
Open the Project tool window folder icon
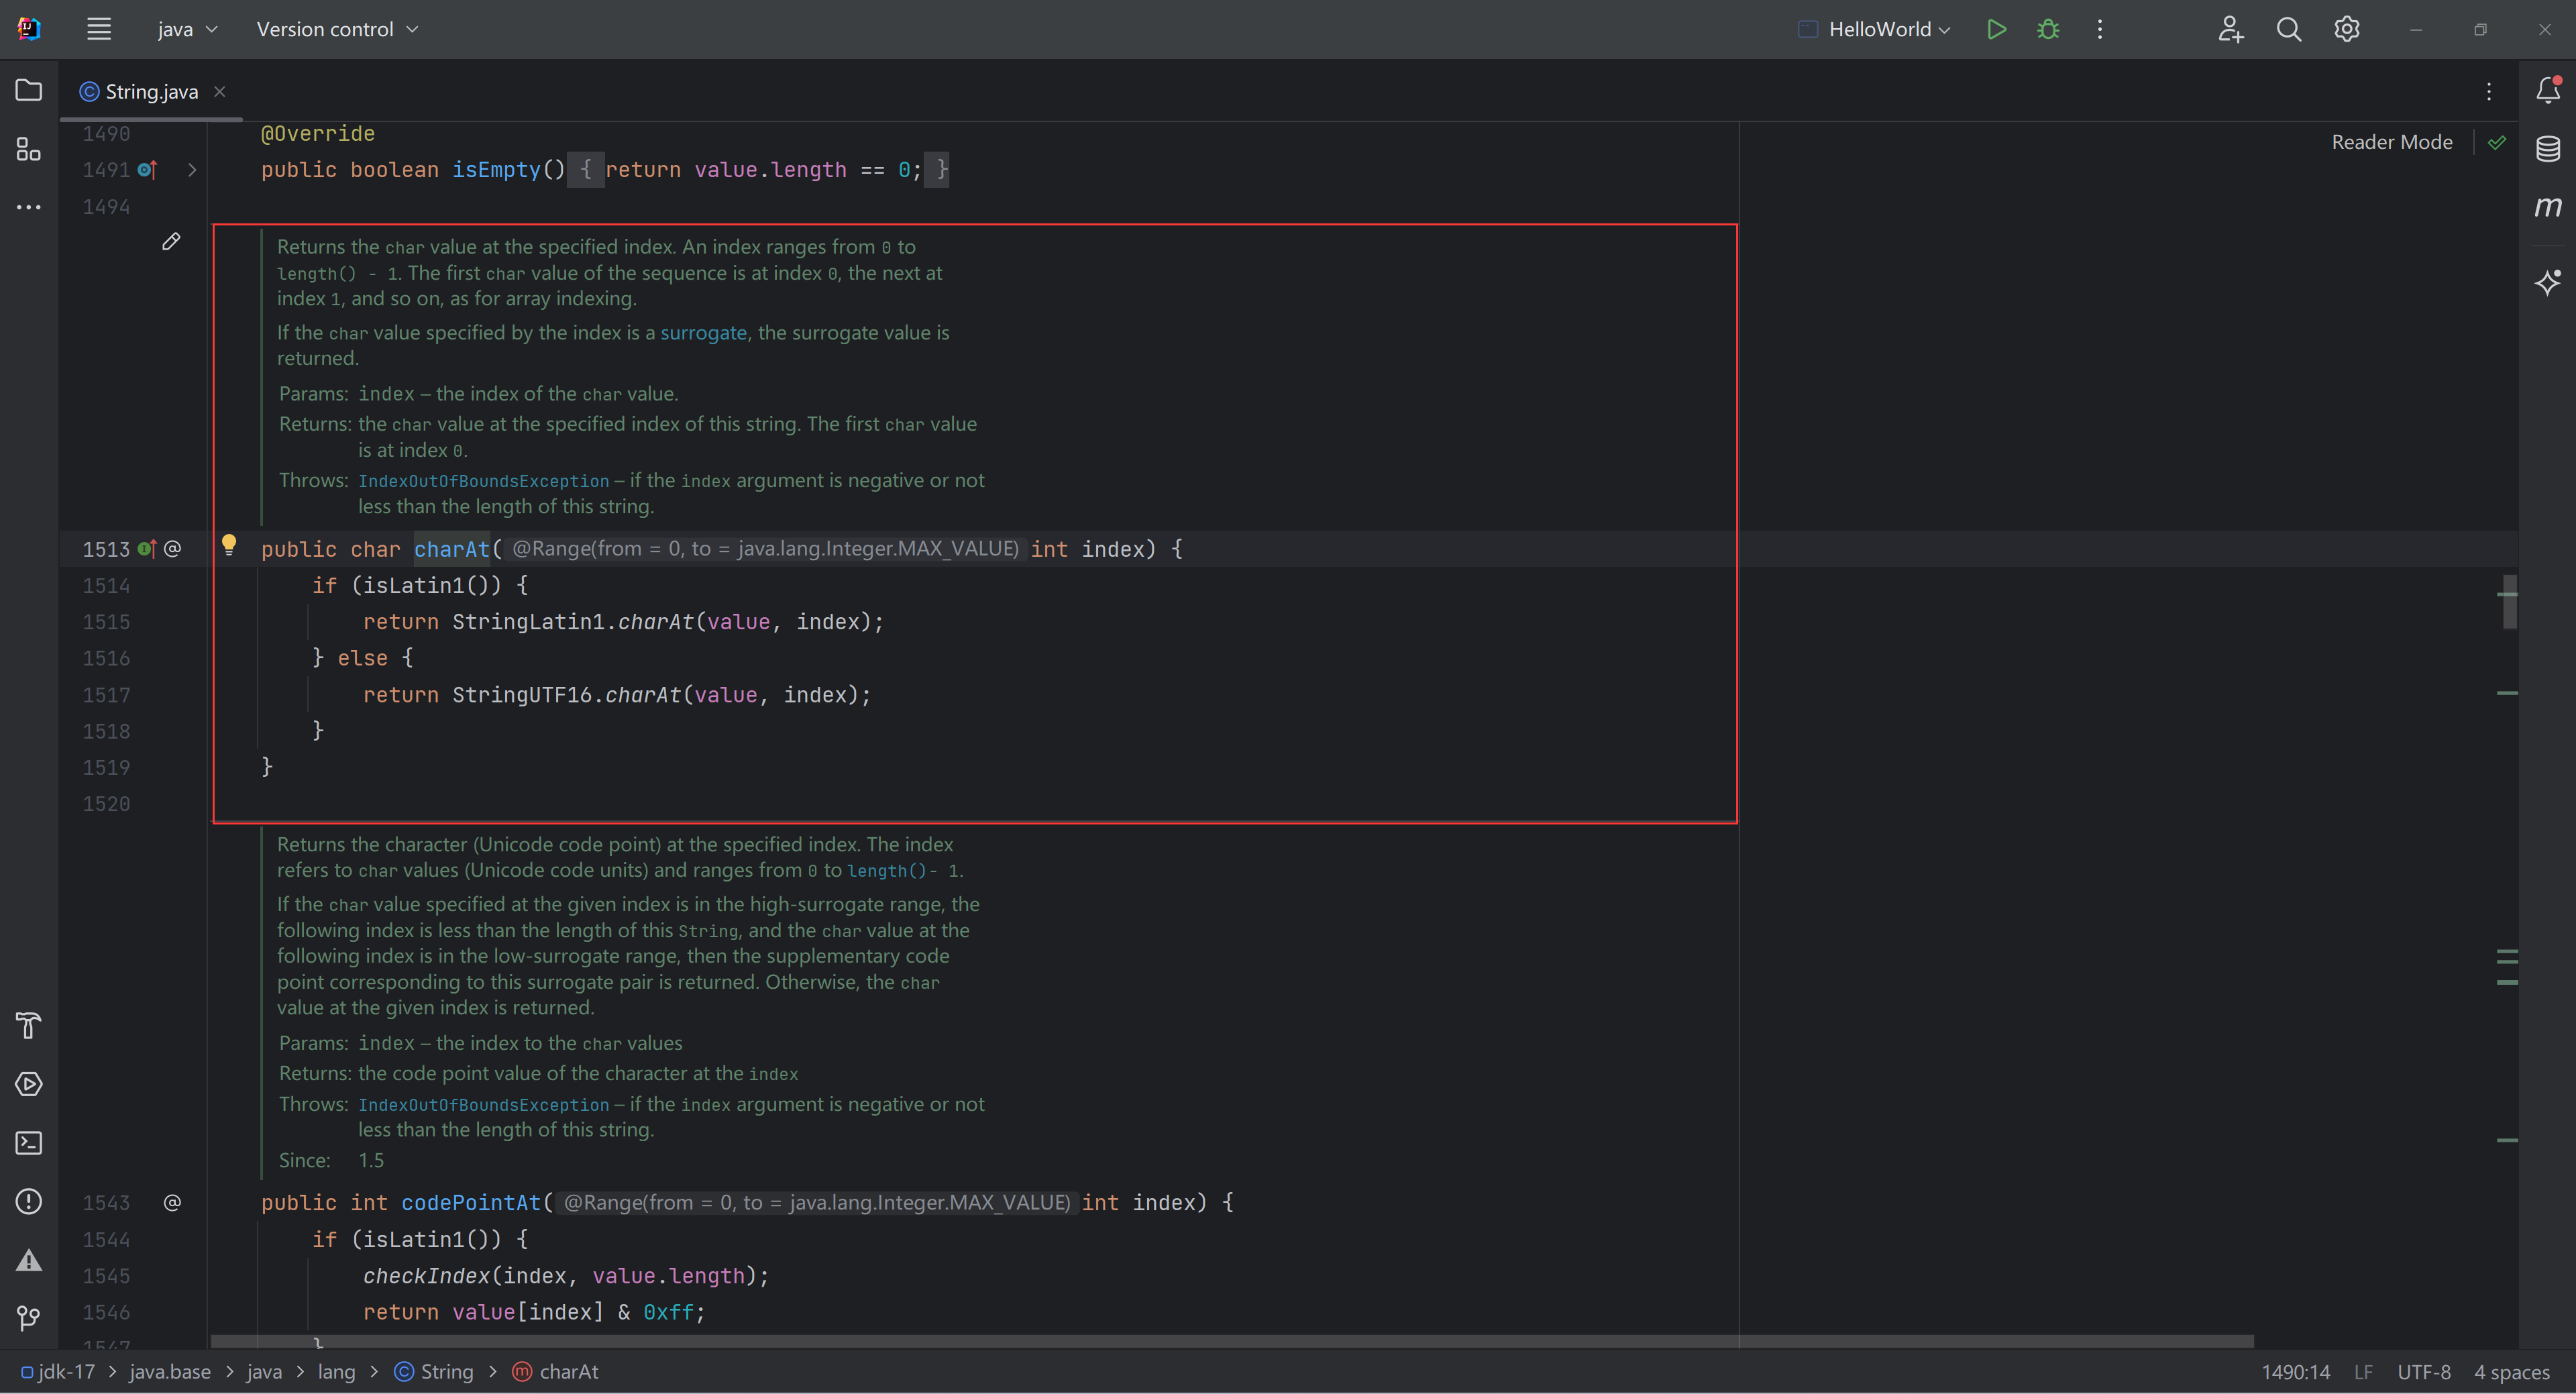pyautogui.click(x=29, y=91)
